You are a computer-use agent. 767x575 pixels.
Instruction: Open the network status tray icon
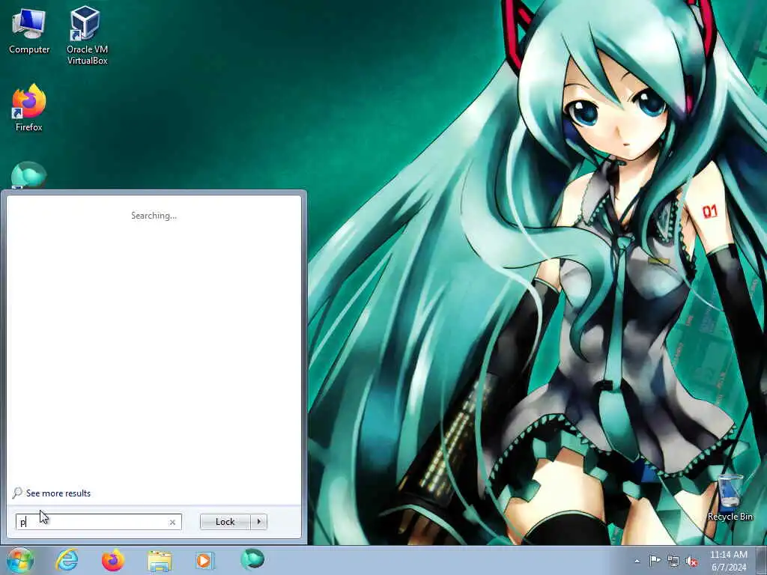673,562
